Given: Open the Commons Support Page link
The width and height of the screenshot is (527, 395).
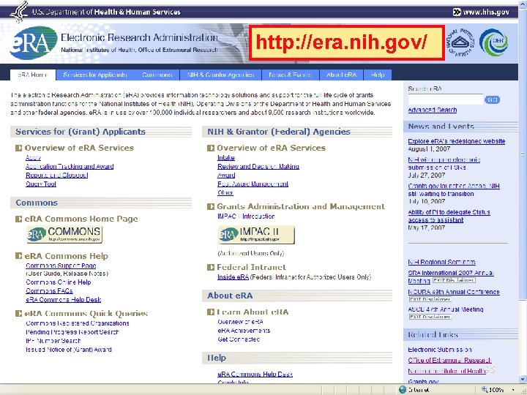Looking at the screenshot, I should 61,266.
